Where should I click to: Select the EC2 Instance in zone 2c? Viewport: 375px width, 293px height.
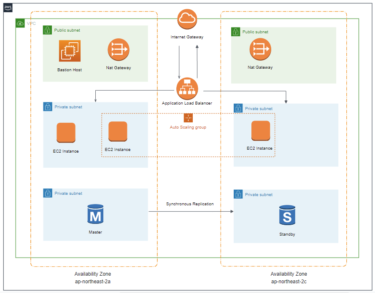[x=261, y=131]
